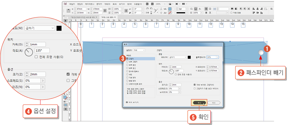
Task: Click the 거리(D) distance field in dialog
Action: pos(176,67)
